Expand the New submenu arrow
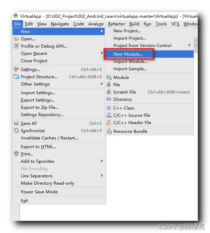The width and height of the screenshot is (210, 233). click(x=102, y=31)
